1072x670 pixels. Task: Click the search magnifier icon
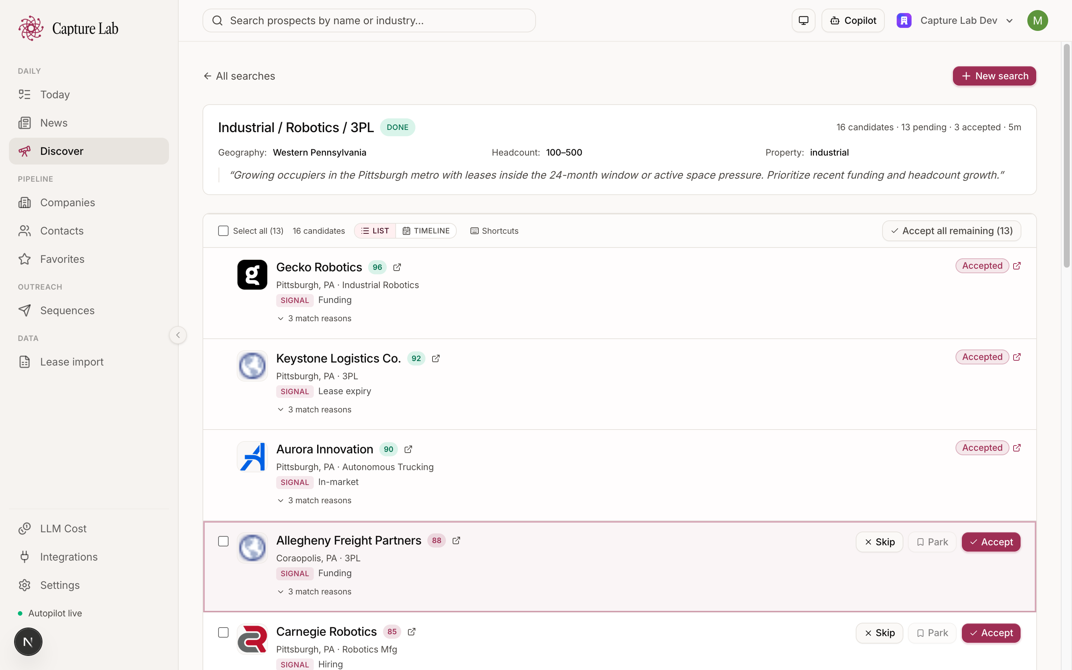[217, 20]
